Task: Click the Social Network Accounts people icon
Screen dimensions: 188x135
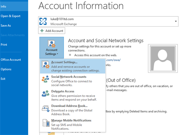Action: pos(45,79)
